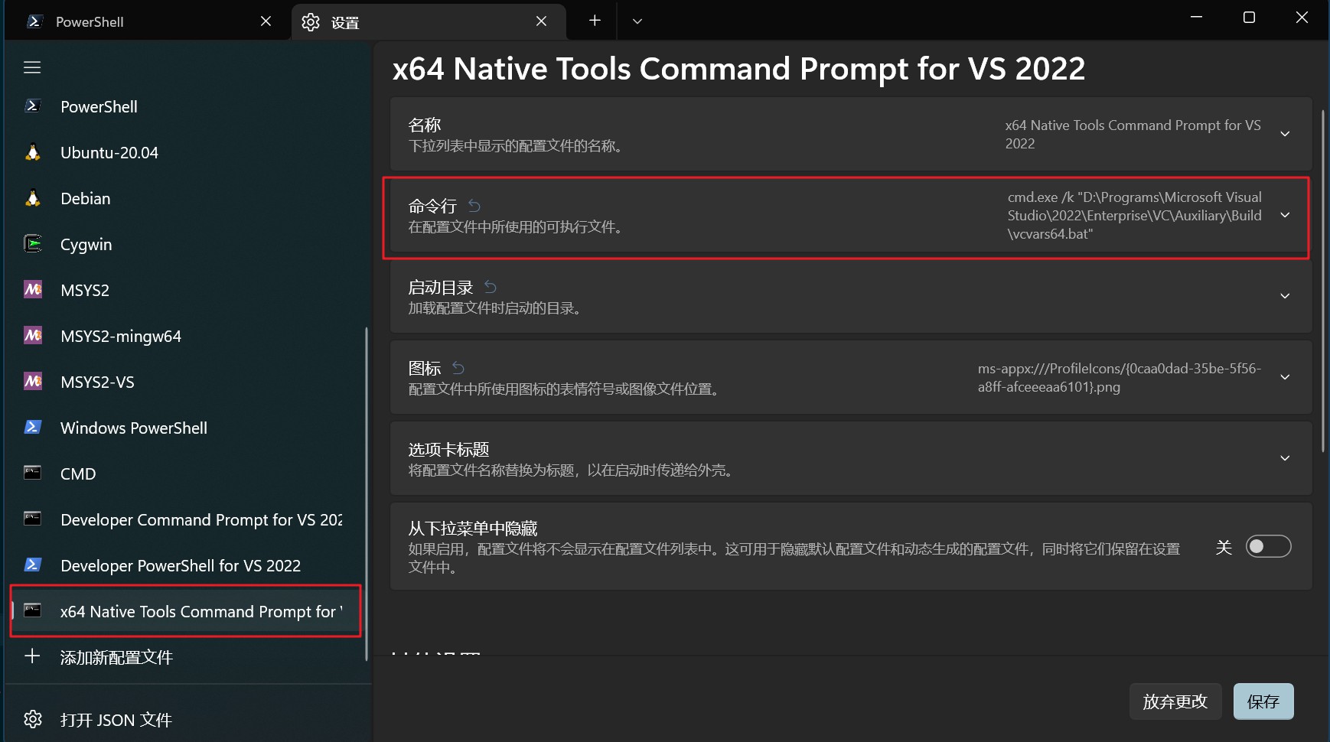The width and height of the screenshot is (1330, 742).
Task: Select the MSYS2-VS profile
Action: click(185, 382)
